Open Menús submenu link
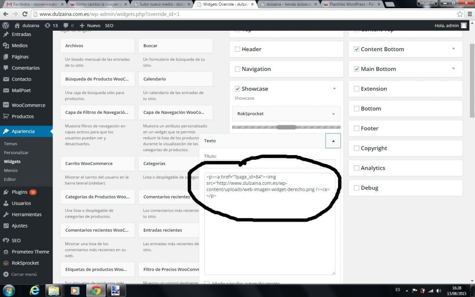The height and width of the screenshot is (297, 475). 11,171
